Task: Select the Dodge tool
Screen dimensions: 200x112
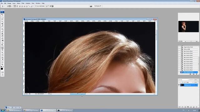Action: click(2, 45)
